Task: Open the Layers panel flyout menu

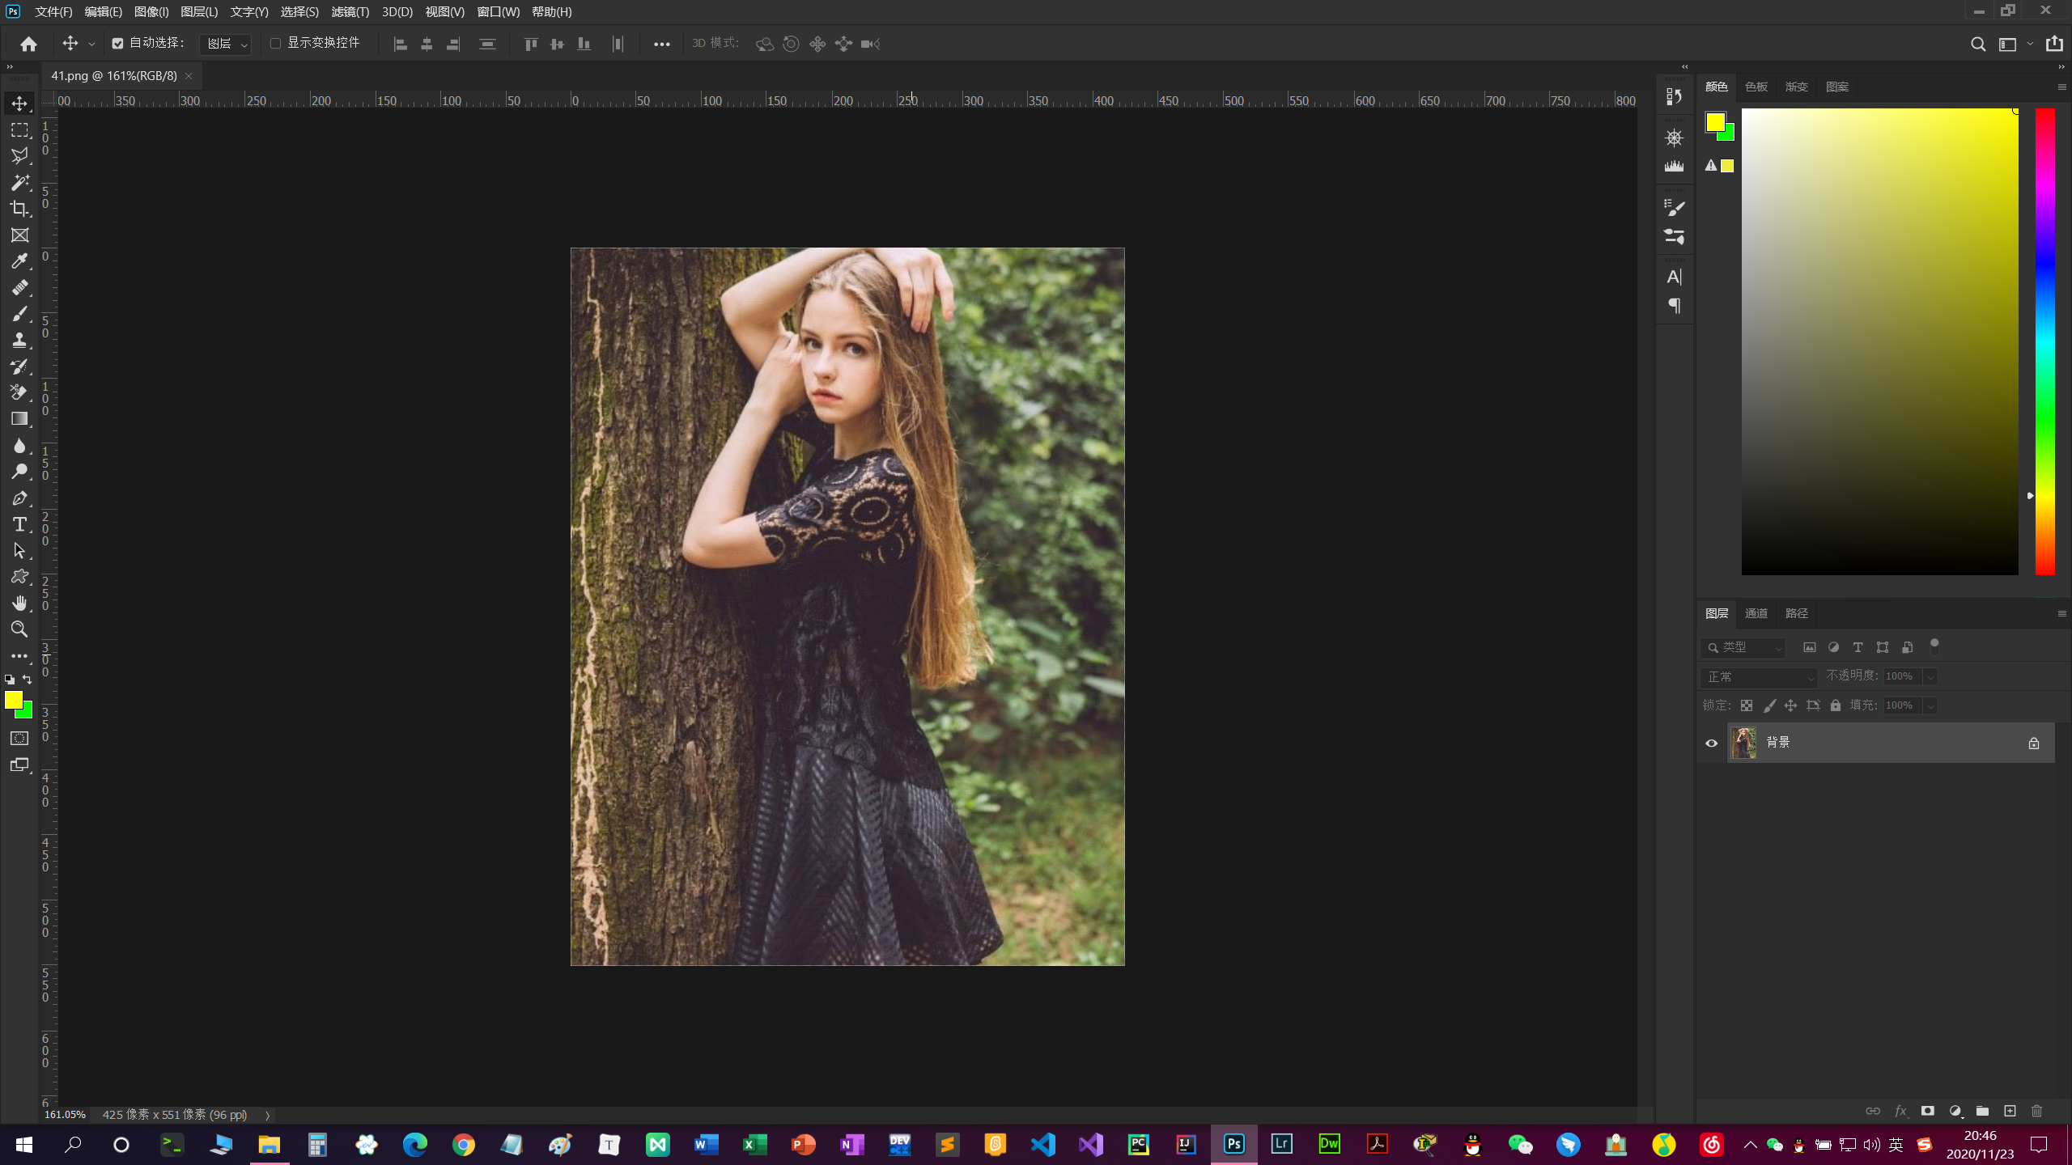Action: 2061,613
